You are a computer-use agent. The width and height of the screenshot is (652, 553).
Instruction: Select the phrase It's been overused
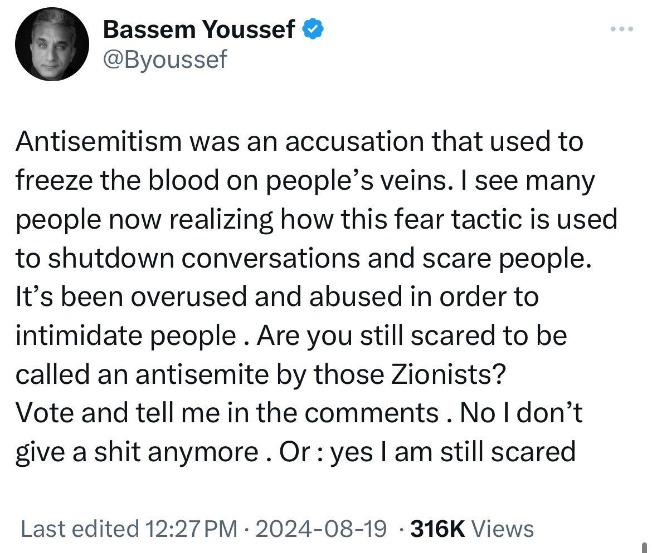[x=131, y=297]
